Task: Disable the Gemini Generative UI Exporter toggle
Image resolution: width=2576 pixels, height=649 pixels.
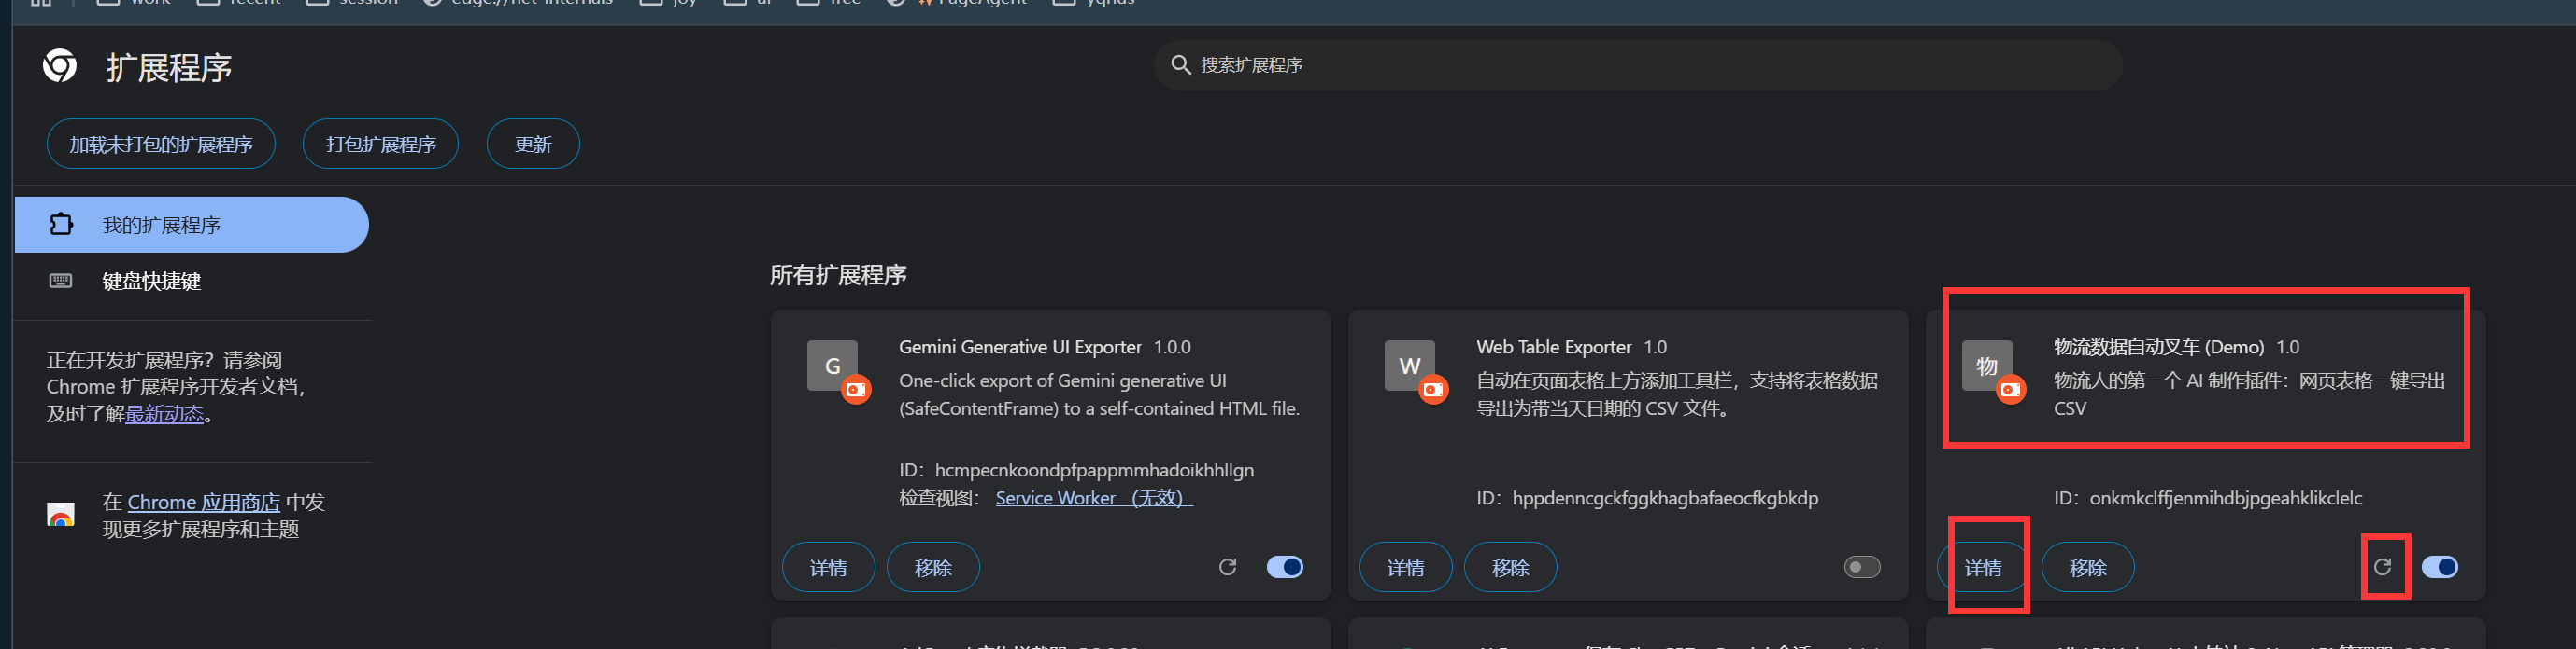Action: (x=1284, y=567)
